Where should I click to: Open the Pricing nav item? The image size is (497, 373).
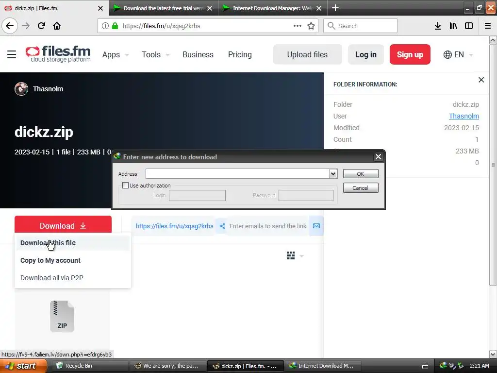click(x=240, y=54)
